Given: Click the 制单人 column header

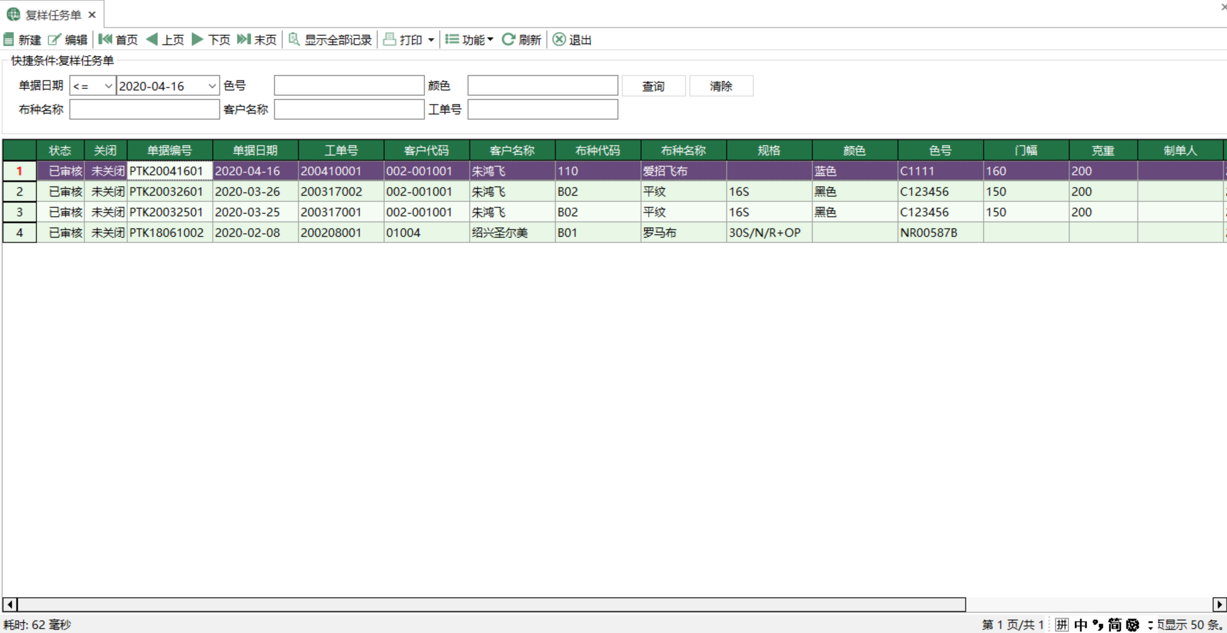Looking at the screenshot, I should 1180,151.
